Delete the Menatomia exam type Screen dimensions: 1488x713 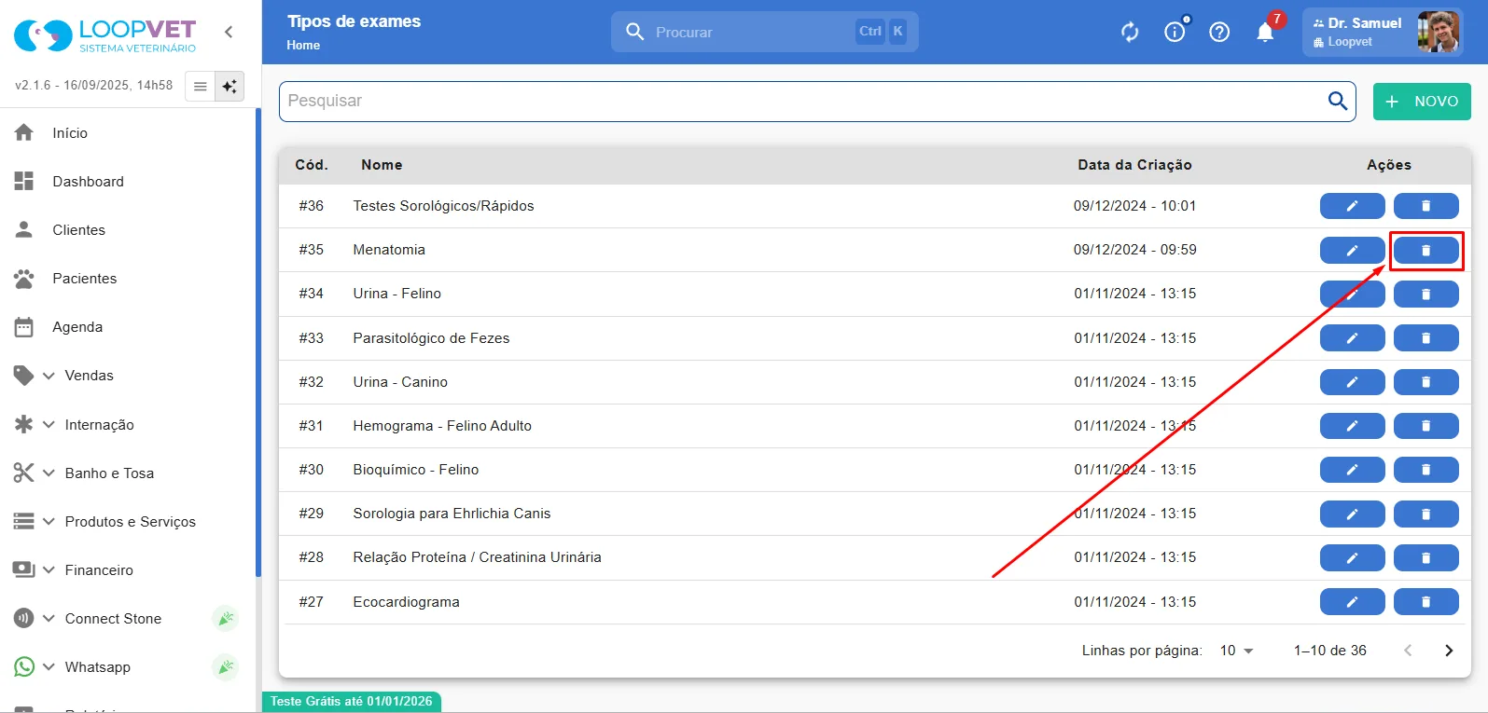click(1425, 250)
